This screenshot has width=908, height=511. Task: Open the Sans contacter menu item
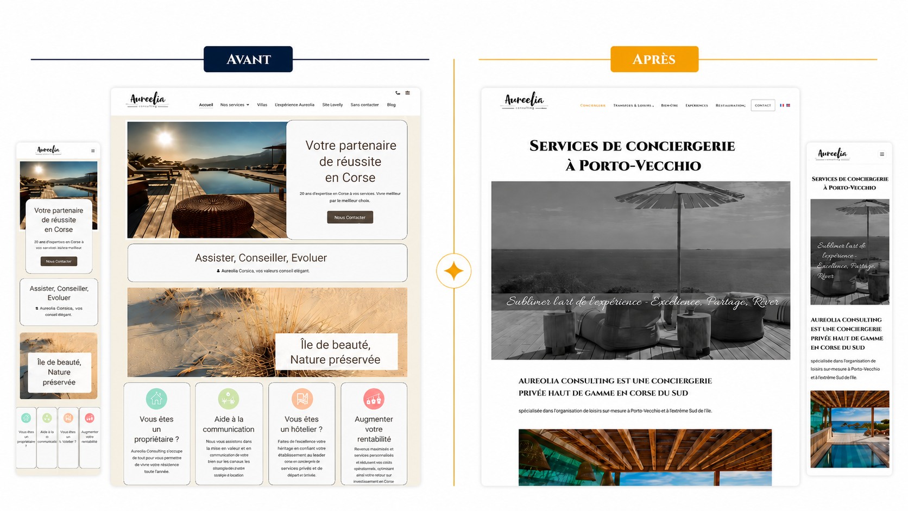click(364, 105)
